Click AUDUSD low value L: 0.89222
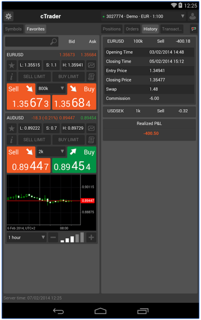Image resolution: width=201 pixels, height=320 pixels. (30, 128)
